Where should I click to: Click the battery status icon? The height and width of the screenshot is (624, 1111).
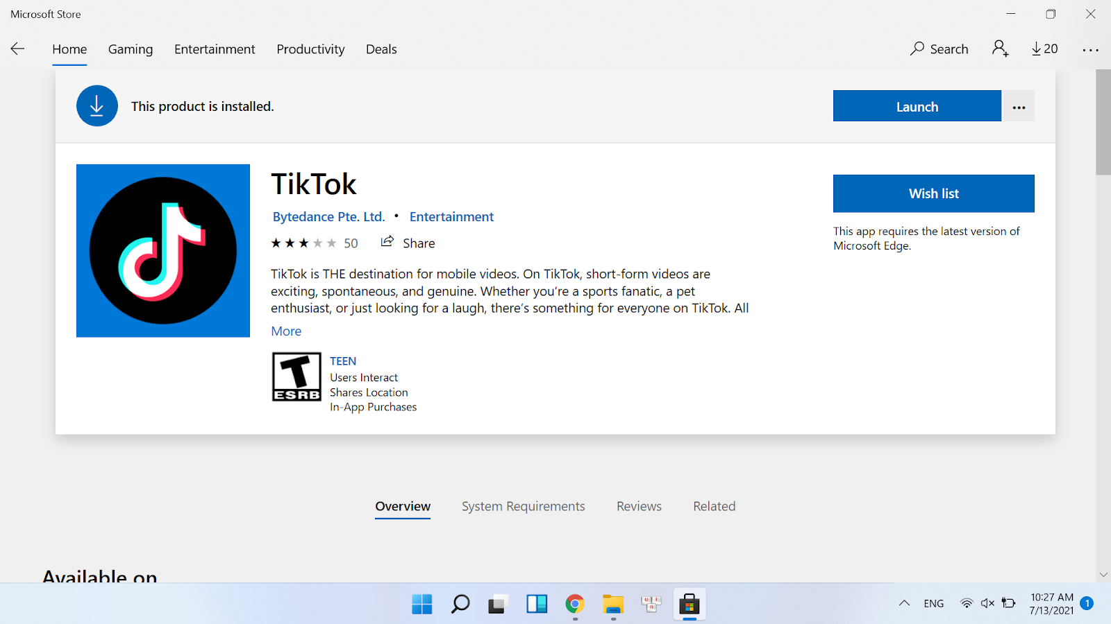click(x=1009, y=603)
